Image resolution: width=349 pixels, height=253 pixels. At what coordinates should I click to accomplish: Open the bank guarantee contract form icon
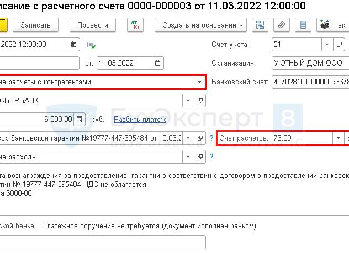click(200, 138)
